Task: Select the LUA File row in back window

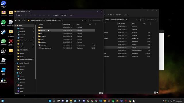Action: pyautogui.click(x=127, y=47)
